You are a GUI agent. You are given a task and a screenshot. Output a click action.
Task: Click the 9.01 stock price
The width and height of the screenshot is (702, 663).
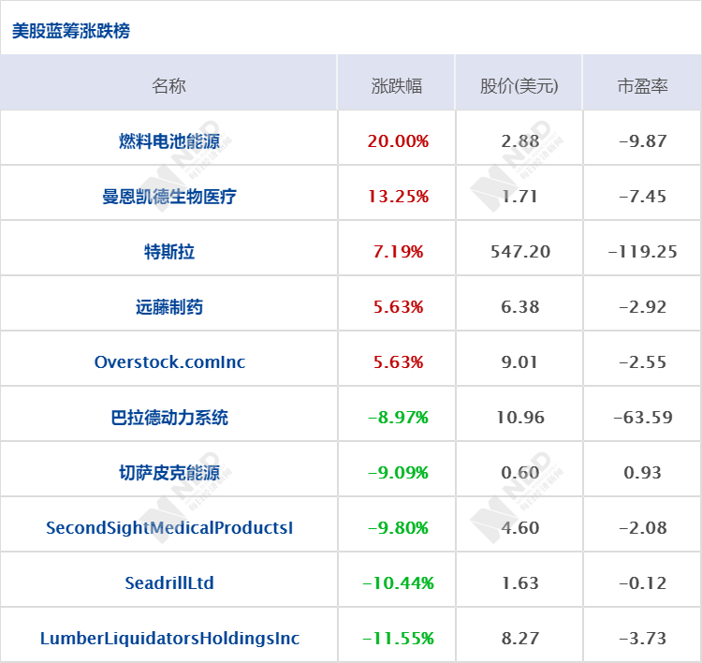pyautogui.click(x=519, y=362)
